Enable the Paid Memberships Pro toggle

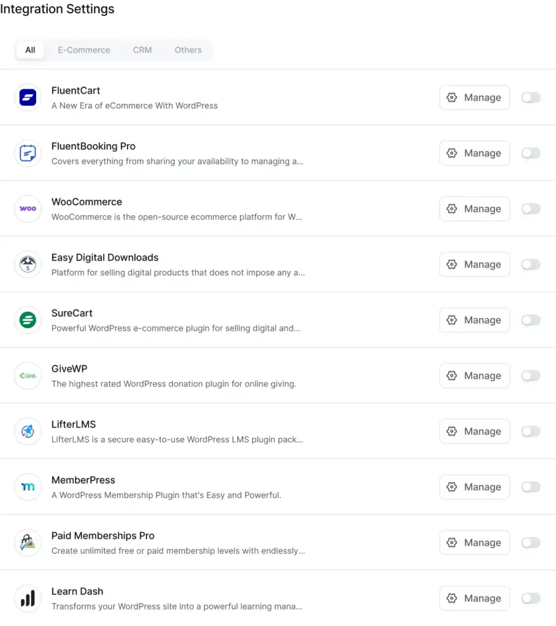(531, 543)
